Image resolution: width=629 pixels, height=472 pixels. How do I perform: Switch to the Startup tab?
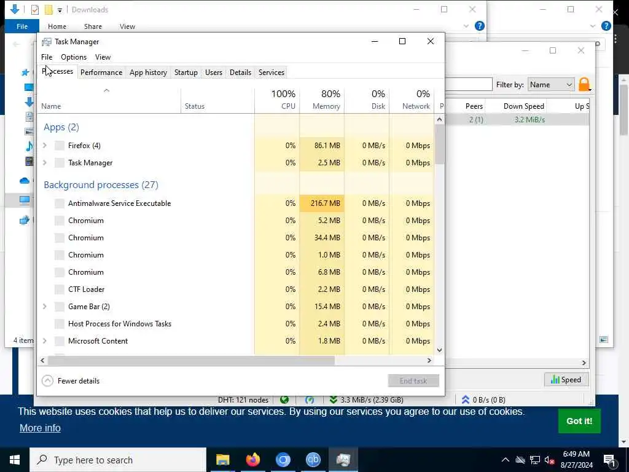pos(186,73)
